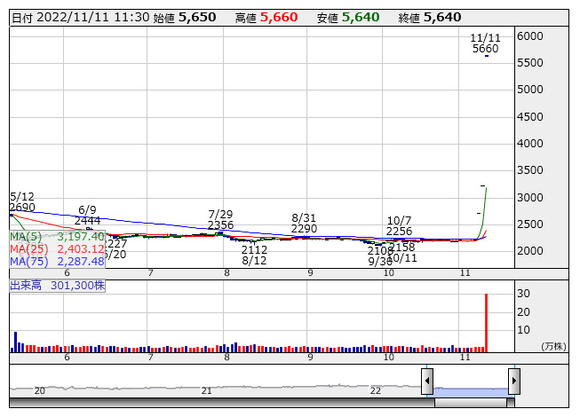Select the MA(5) legend entry
The width and height of the screenshot is (580, 417).
[57, 237]
